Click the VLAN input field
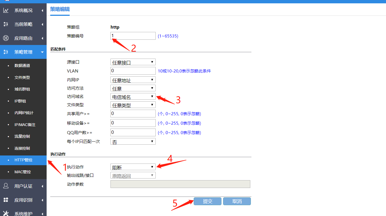This screenshot has width=386, height=216. (x=133, y=71)
